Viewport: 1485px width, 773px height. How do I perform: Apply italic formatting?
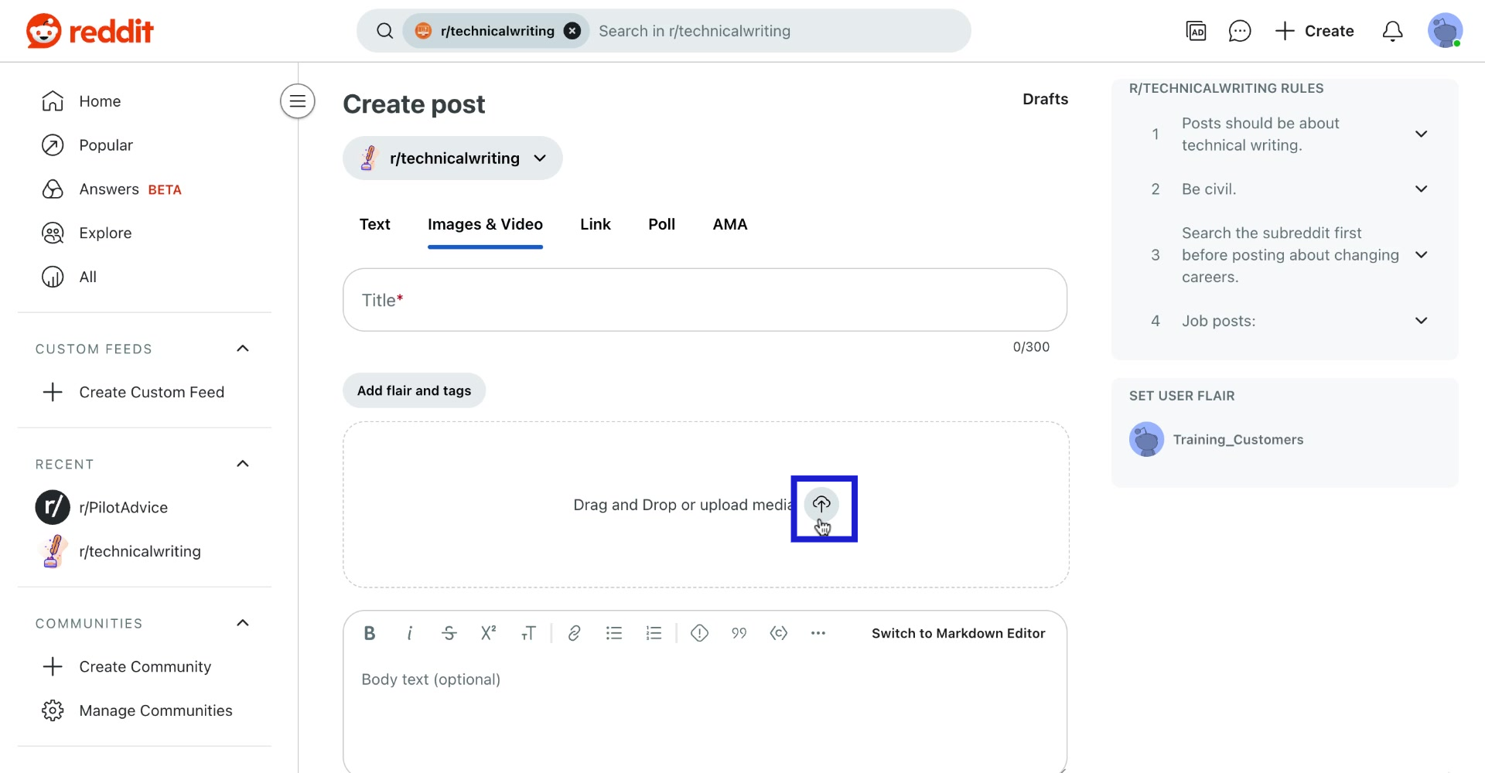coord(409,633)
